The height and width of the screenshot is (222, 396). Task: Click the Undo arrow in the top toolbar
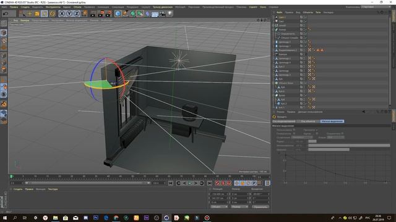[x=6, y=14]
